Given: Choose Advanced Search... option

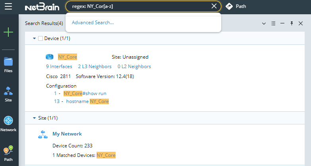Looking at the screenshot, I should click(93, 23).
